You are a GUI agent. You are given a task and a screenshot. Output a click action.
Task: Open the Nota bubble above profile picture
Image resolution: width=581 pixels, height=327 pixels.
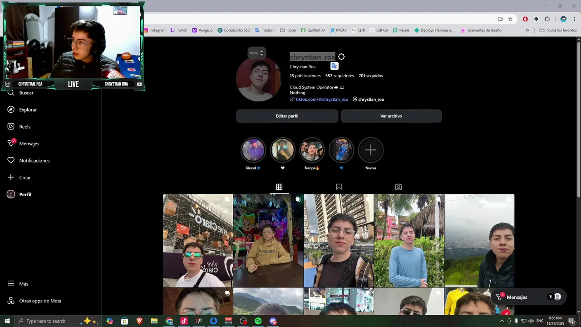[x=257, y=53]
